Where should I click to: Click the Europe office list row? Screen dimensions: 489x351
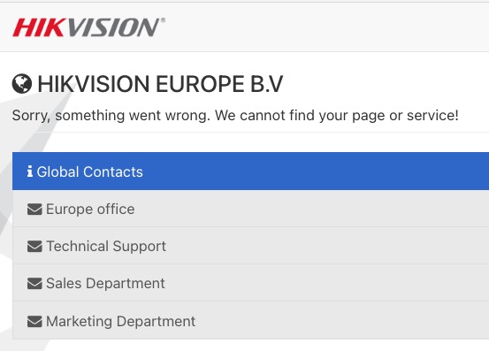pos(251,209)
